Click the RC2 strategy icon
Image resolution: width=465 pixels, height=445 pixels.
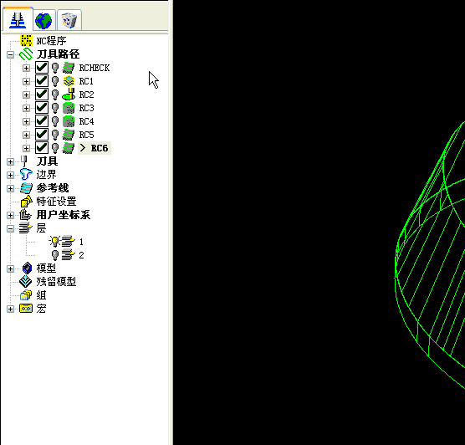[x=69, y=94]
